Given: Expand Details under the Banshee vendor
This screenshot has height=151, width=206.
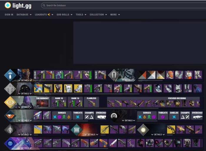Looking at the screenshot, I should [x=25, y=80].
